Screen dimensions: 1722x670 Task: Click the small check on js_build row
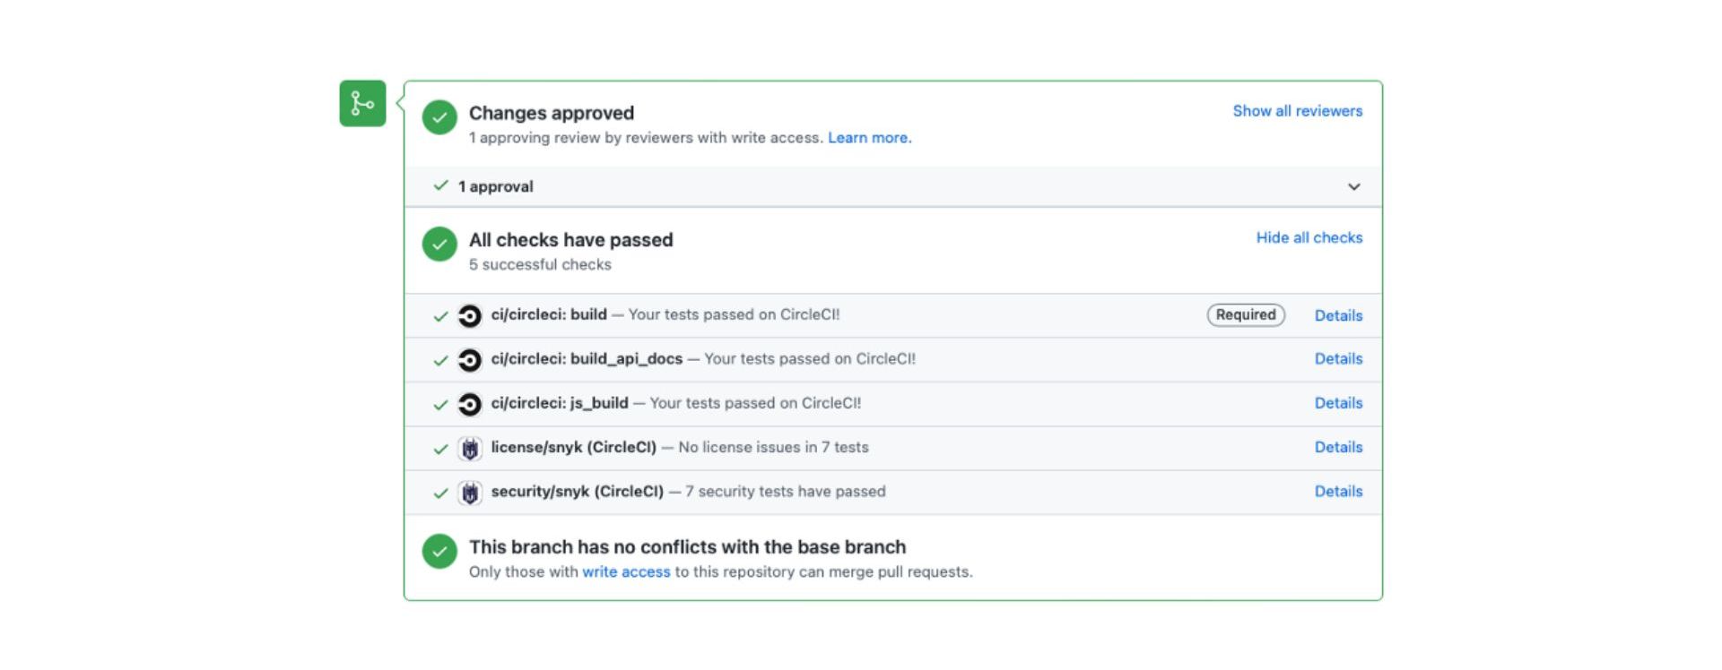440,404
